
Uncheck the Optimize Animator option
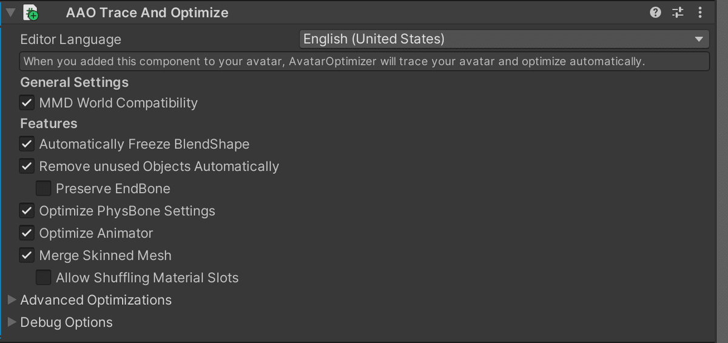point(27,233)
